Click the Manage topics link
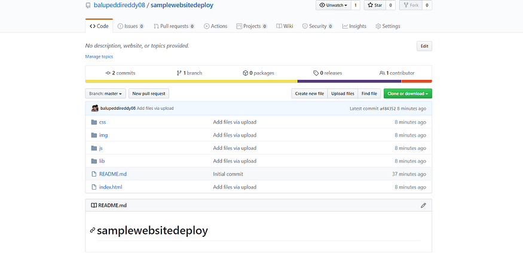Viewport: 523px width, 253px height. click(x=99, y=57)
